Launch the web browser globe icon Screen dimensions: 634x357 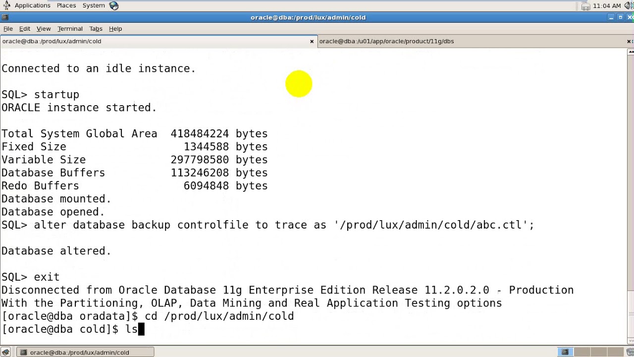pyautogui.click(x=113, y=5)
